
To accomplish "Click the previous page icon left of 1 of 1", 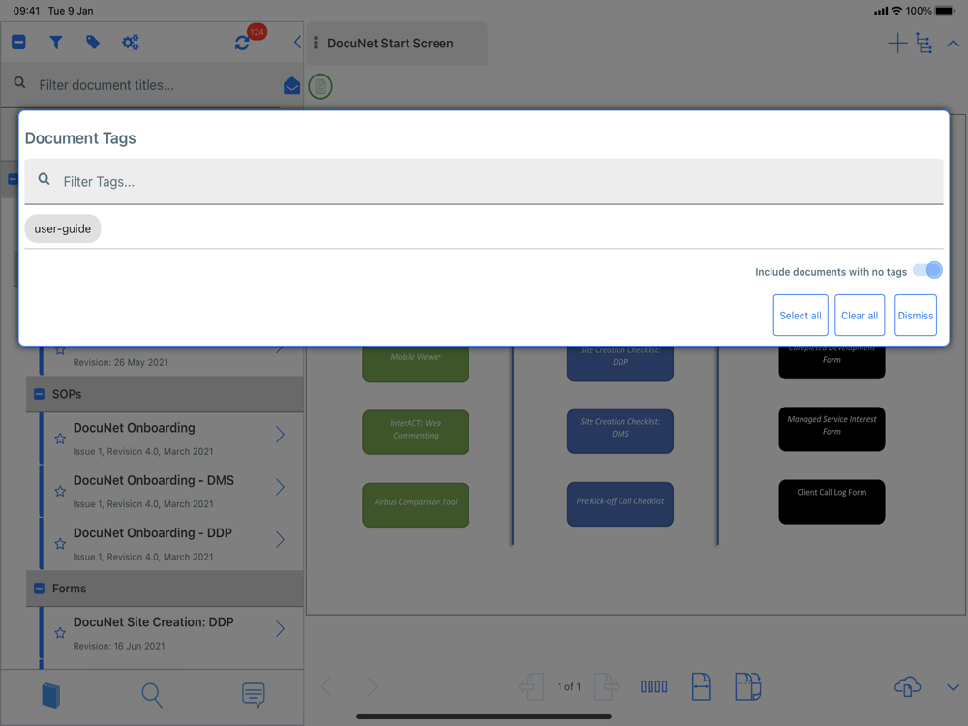I will coord(531,686).
